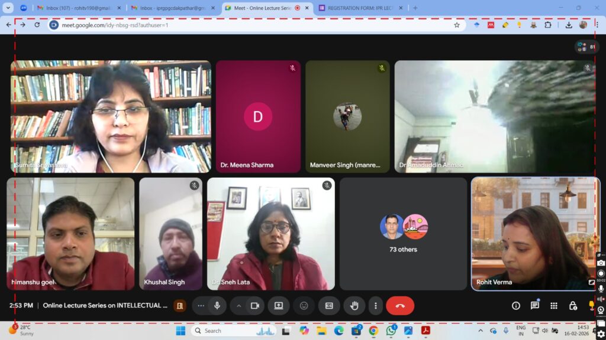
Task: Turn off the camera in Meet
Action: click(255, 306)
